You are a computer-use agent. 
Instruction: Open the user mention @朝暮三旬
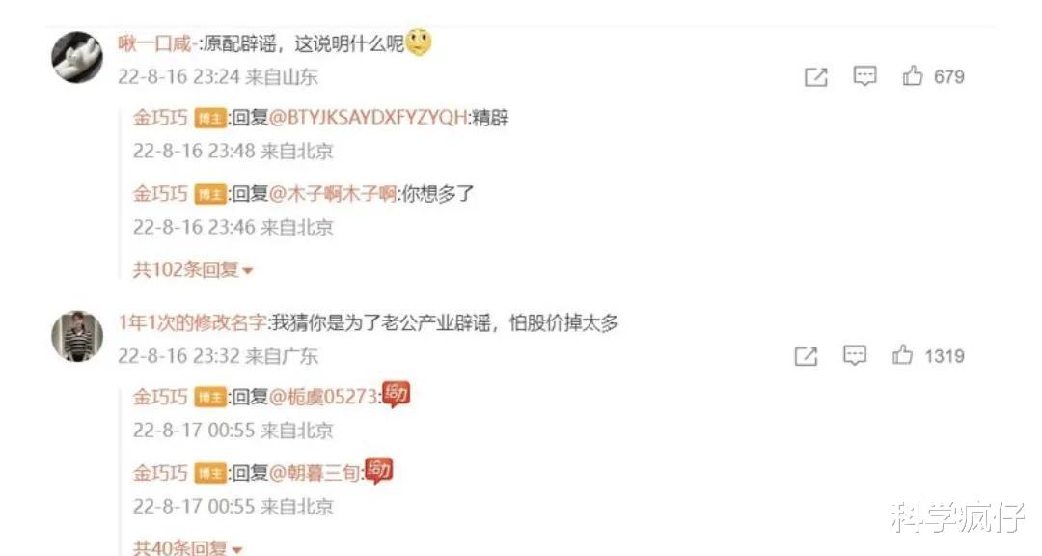tap(315, 473)
